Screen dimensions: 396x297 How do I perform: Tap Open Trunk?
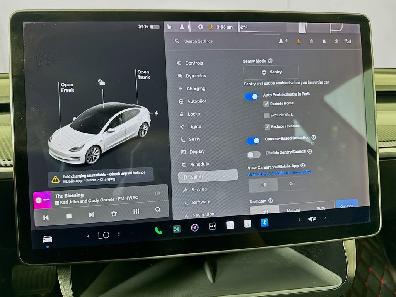pyautogui.click(x=144, y=75)
